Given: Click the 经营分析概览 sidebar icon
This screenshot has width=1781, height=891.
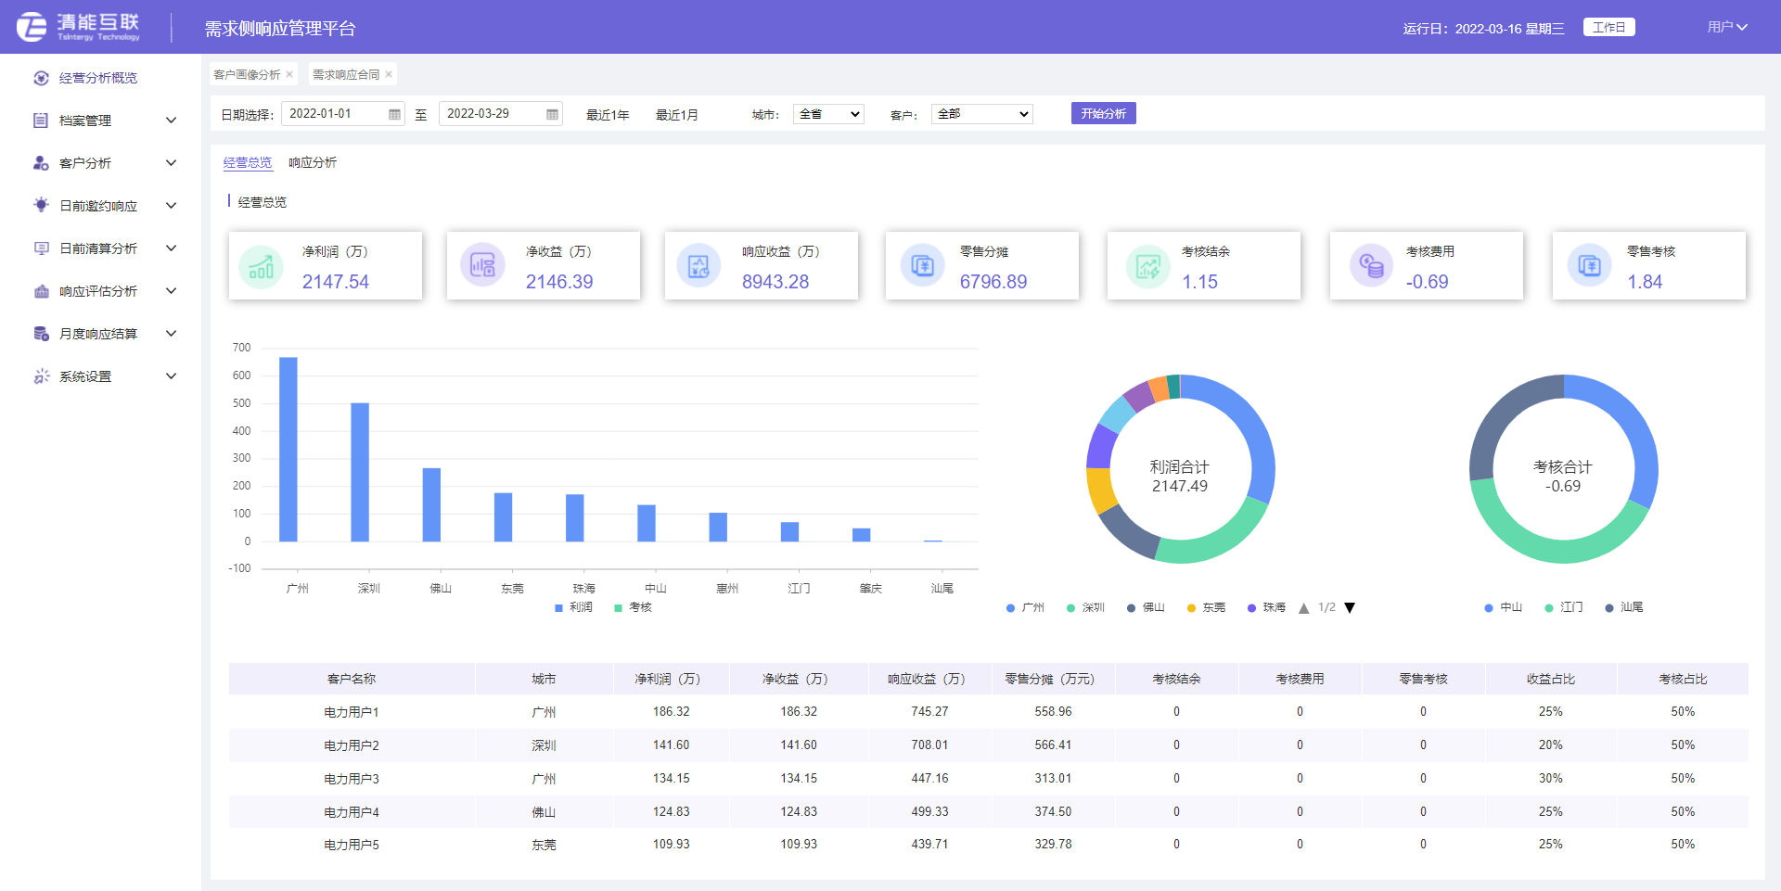Looking at the screenshot, I should coord(41,78).
